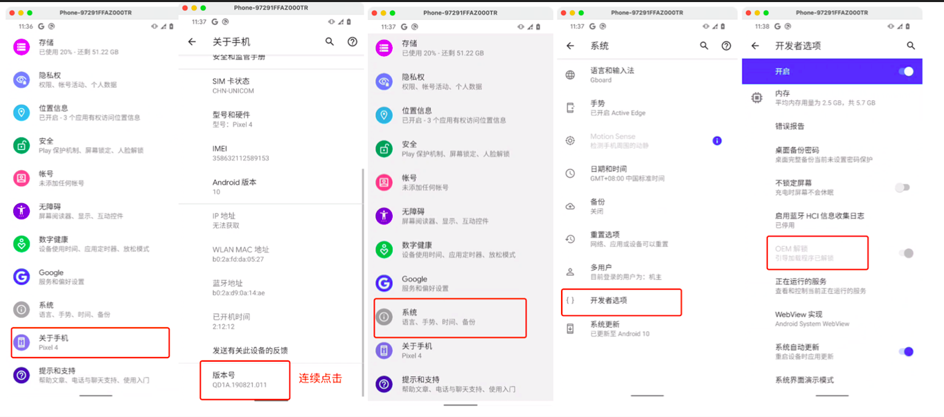The image size is (944, 417).
Task: Open 日期和时间 clock icon in the 系统 window
Action: (x=570, y=173)
